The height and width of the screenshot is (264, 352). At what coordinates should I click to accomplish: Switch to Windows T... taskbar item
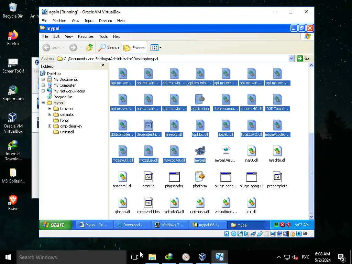click(x=170, y=225)
